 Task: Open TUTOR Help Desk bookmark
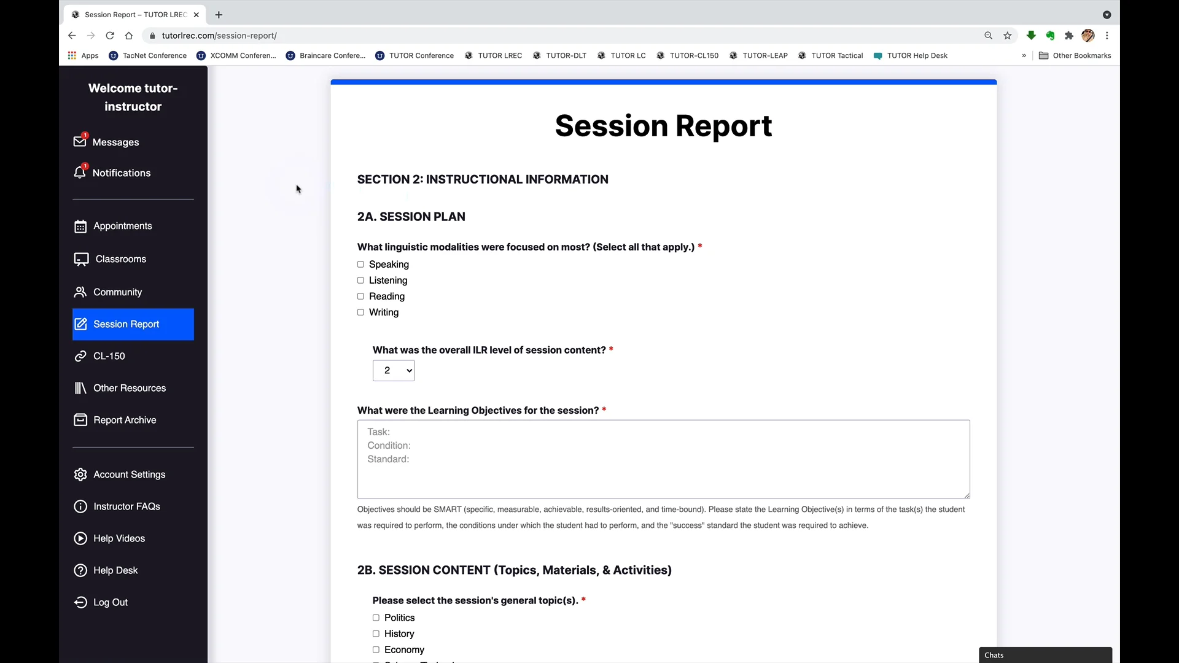pyautogui.click(x=911, y=56)
